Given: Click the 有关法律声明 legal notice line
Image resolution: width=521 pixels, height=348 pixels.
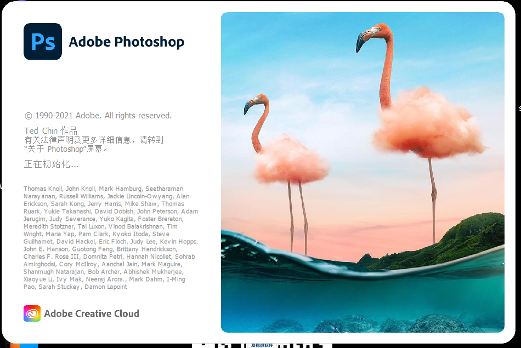Looking at the screenshot, I should [x=93, y=140].
